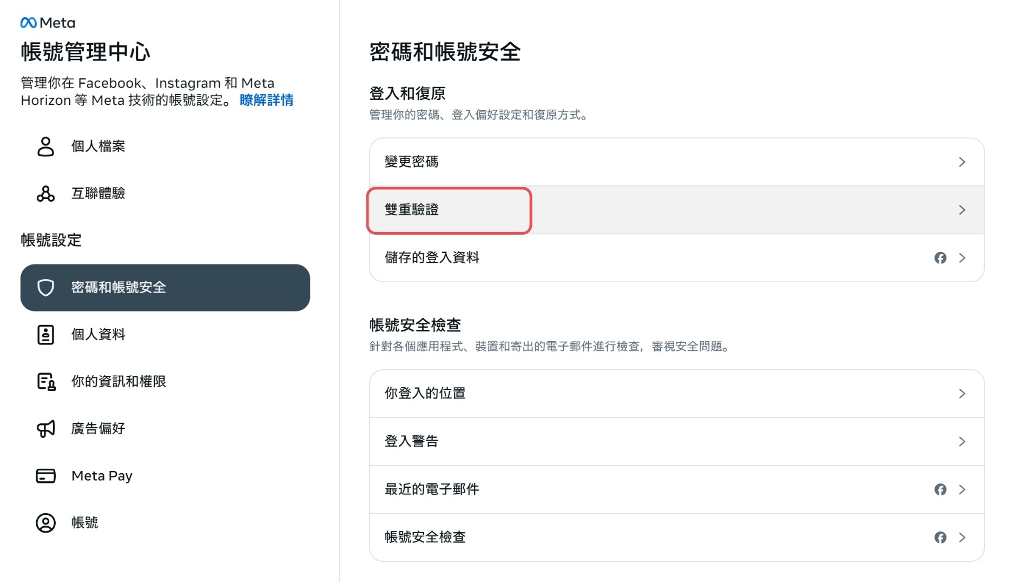
Task: Open 你的資訊和權限 in the sidebar
Action: pos(119,382)
